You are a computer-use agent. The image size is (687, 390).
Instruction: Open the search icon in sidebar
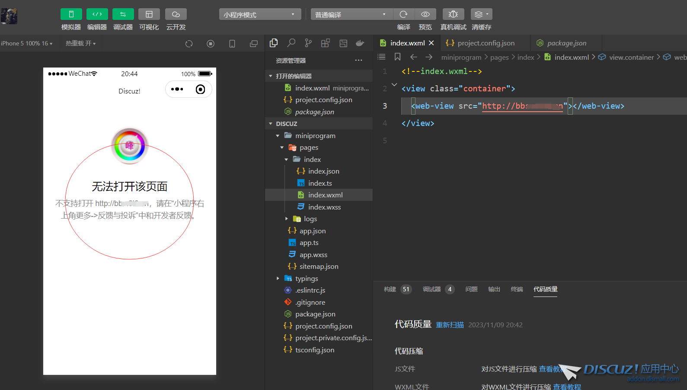(x=291, y=43)
